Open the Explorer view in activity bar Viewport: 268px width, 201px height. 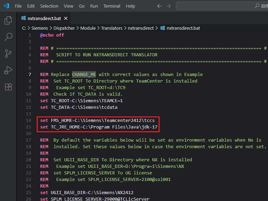click(8, 20)
